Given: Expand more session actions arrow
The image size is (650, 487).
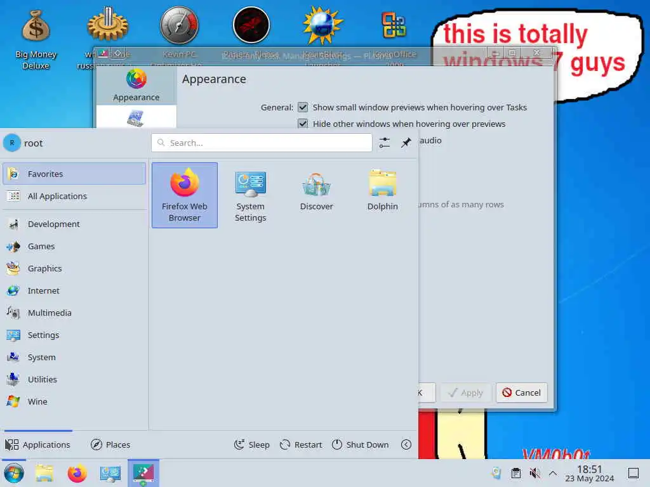Looking at the screenshot, I should click(406, 445).
